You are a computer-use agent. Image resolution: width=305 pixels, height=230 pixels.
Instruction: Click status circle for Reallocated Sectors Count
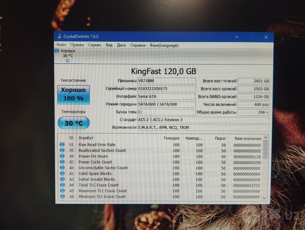click(62, 150)
